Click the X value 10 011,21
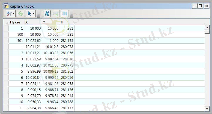The image size is (212, 114). pos(33,47)
